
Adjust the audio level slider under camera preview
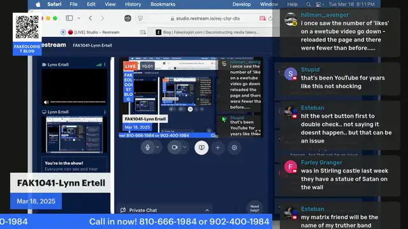[78, 102]
